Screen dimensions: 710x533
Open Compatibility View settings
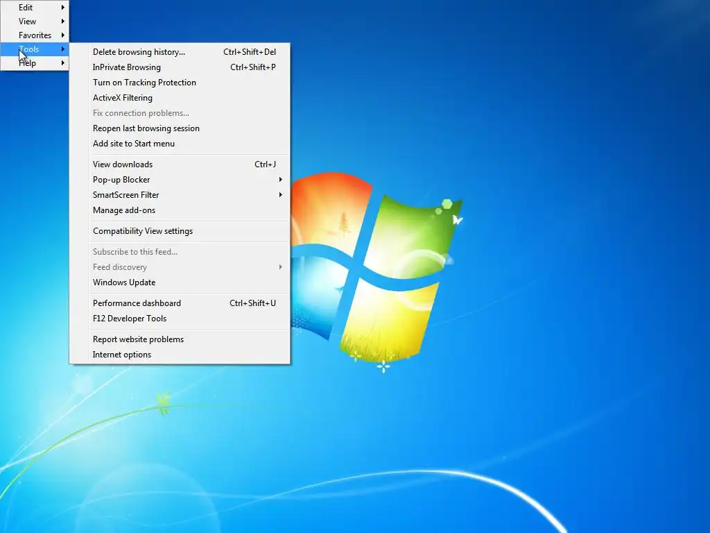[x=180, y=231]
